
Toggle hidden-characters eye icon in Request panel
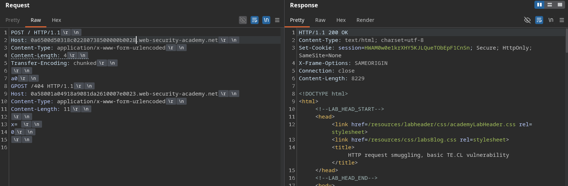click(243, 20)
